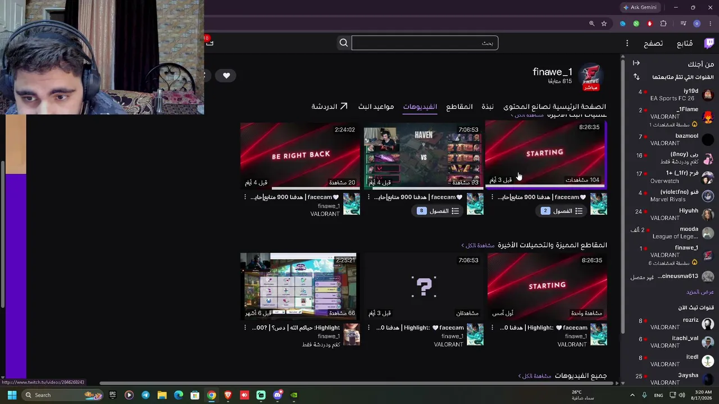Click مشاهدة الكل next to جميع الفيديوهات

coord(535,376)
